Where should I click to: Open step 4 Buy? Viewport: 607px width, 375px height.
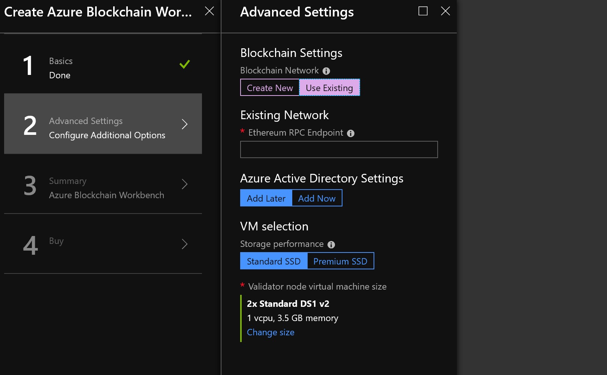pos(103,244)
